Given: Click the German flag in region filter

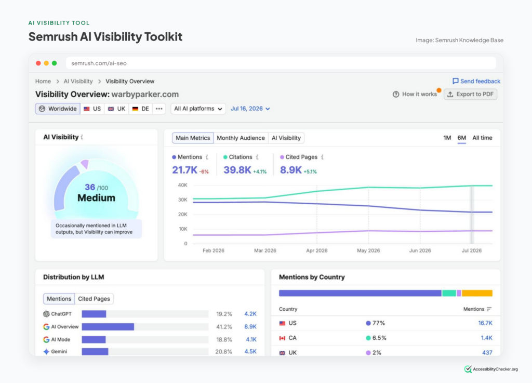Looking at the screenshot, I should tap(136, 109).
